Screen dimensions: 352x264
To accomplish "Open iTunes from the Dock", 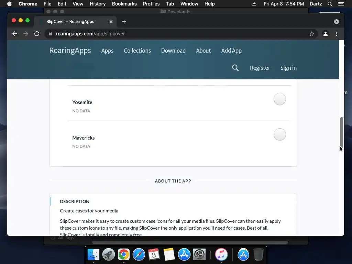I will tap(221, 254).
